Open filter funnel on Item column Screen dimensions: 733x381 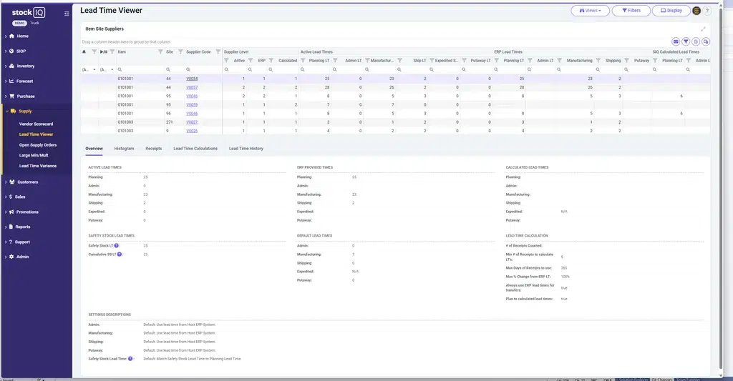160,52
